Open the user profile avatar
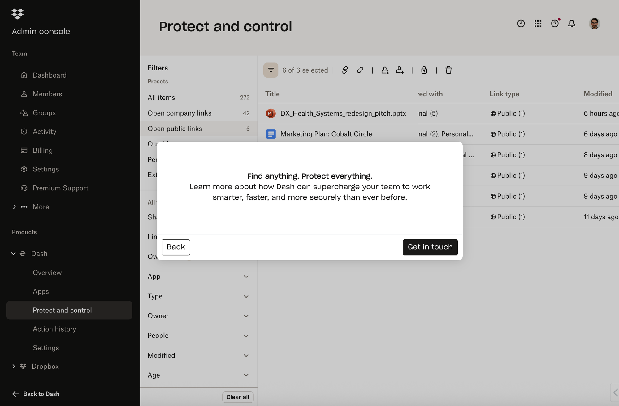Screen dimensions: 619x406 click(594, 23)
